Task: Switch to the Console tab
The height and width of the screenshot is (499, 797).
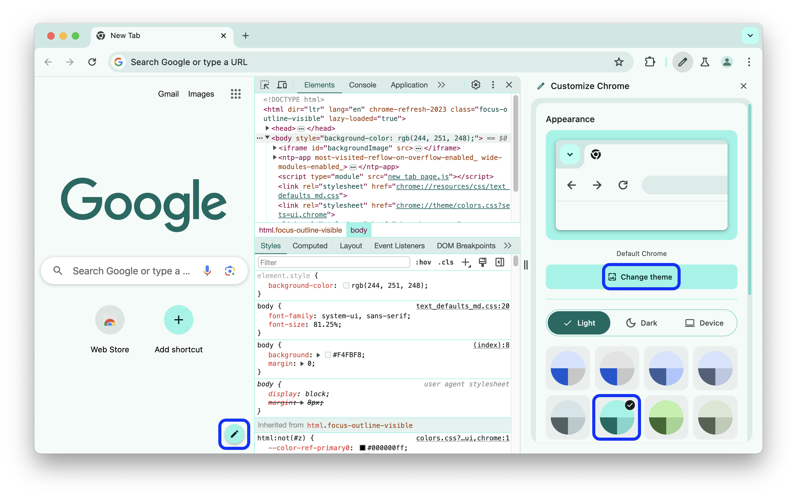Action: point(364,85)
